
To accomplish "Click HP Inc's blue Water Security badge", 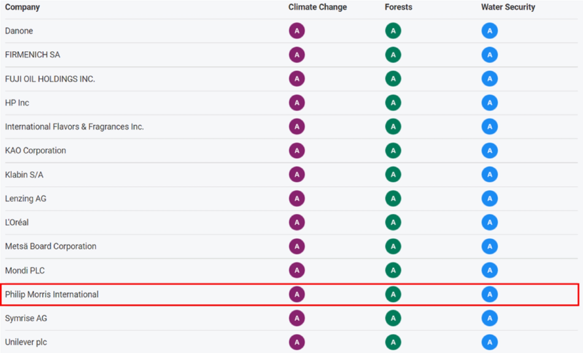I will pyautogui.click(x=489, y=103).
